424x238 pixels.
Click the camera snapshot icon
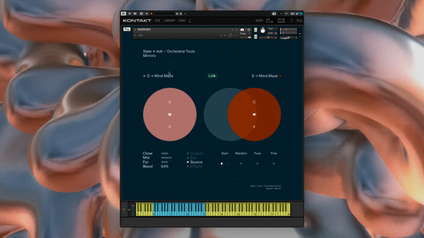242,29
